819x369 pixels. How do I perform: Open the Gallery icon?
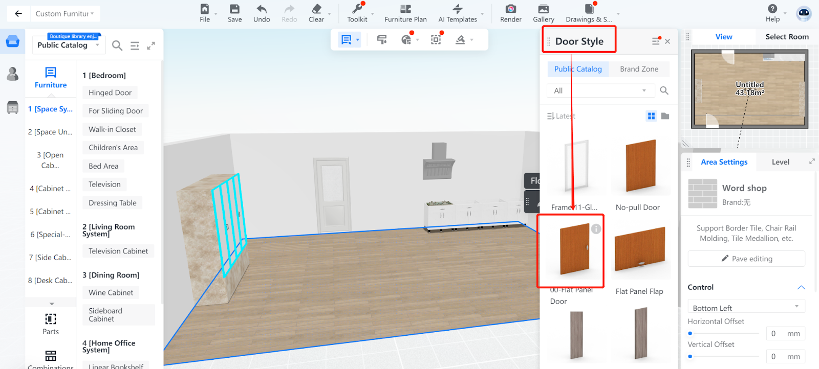543,9
